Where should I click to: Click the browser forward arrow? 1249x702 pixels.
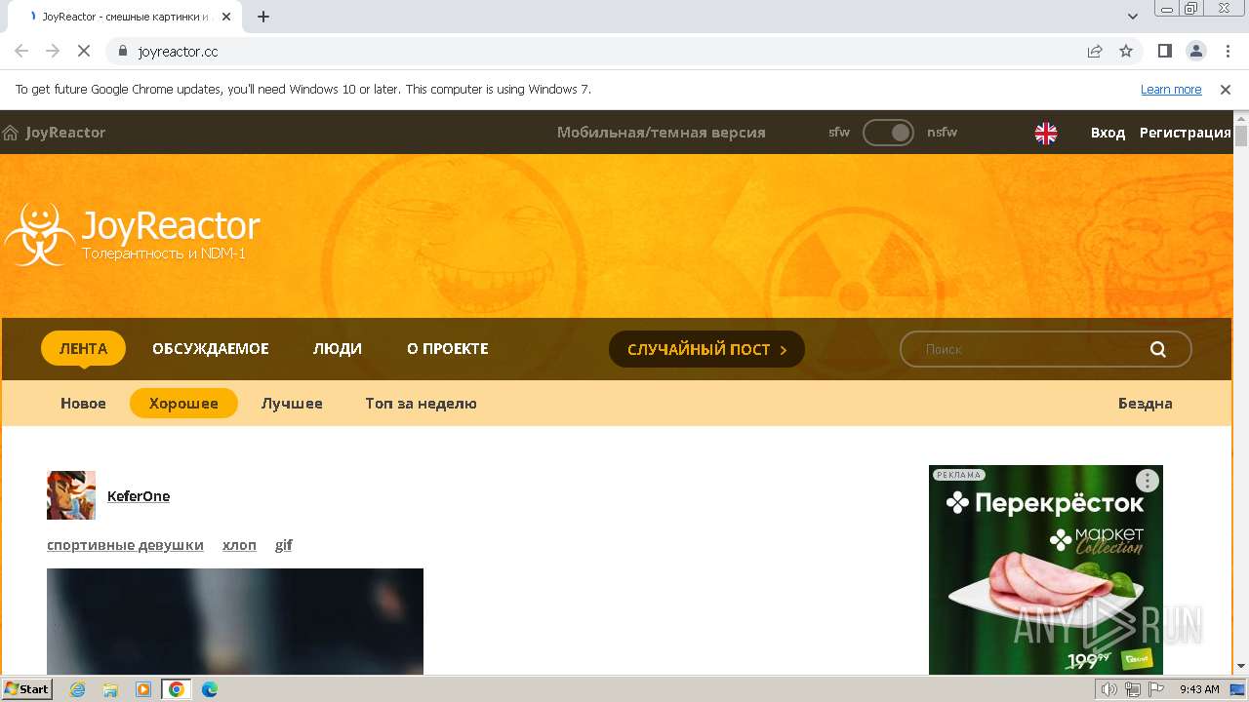pos(53,51)
